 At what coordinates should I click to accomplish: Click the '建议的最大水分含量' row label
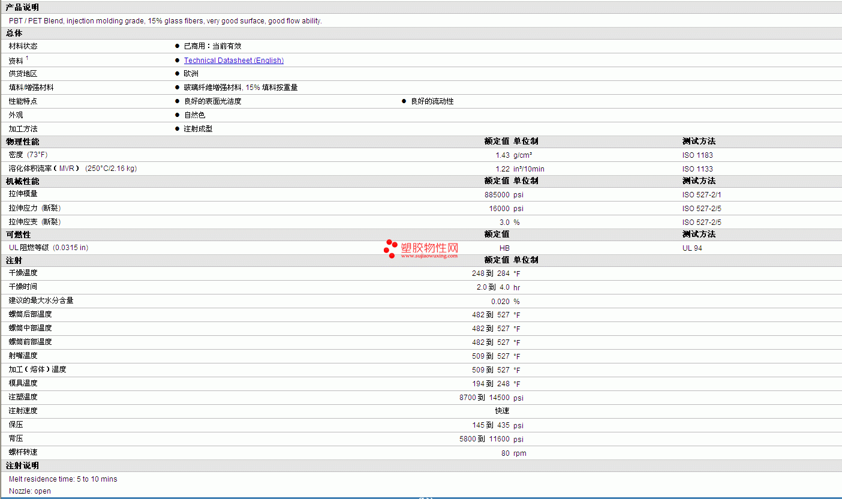pos(41,300)
